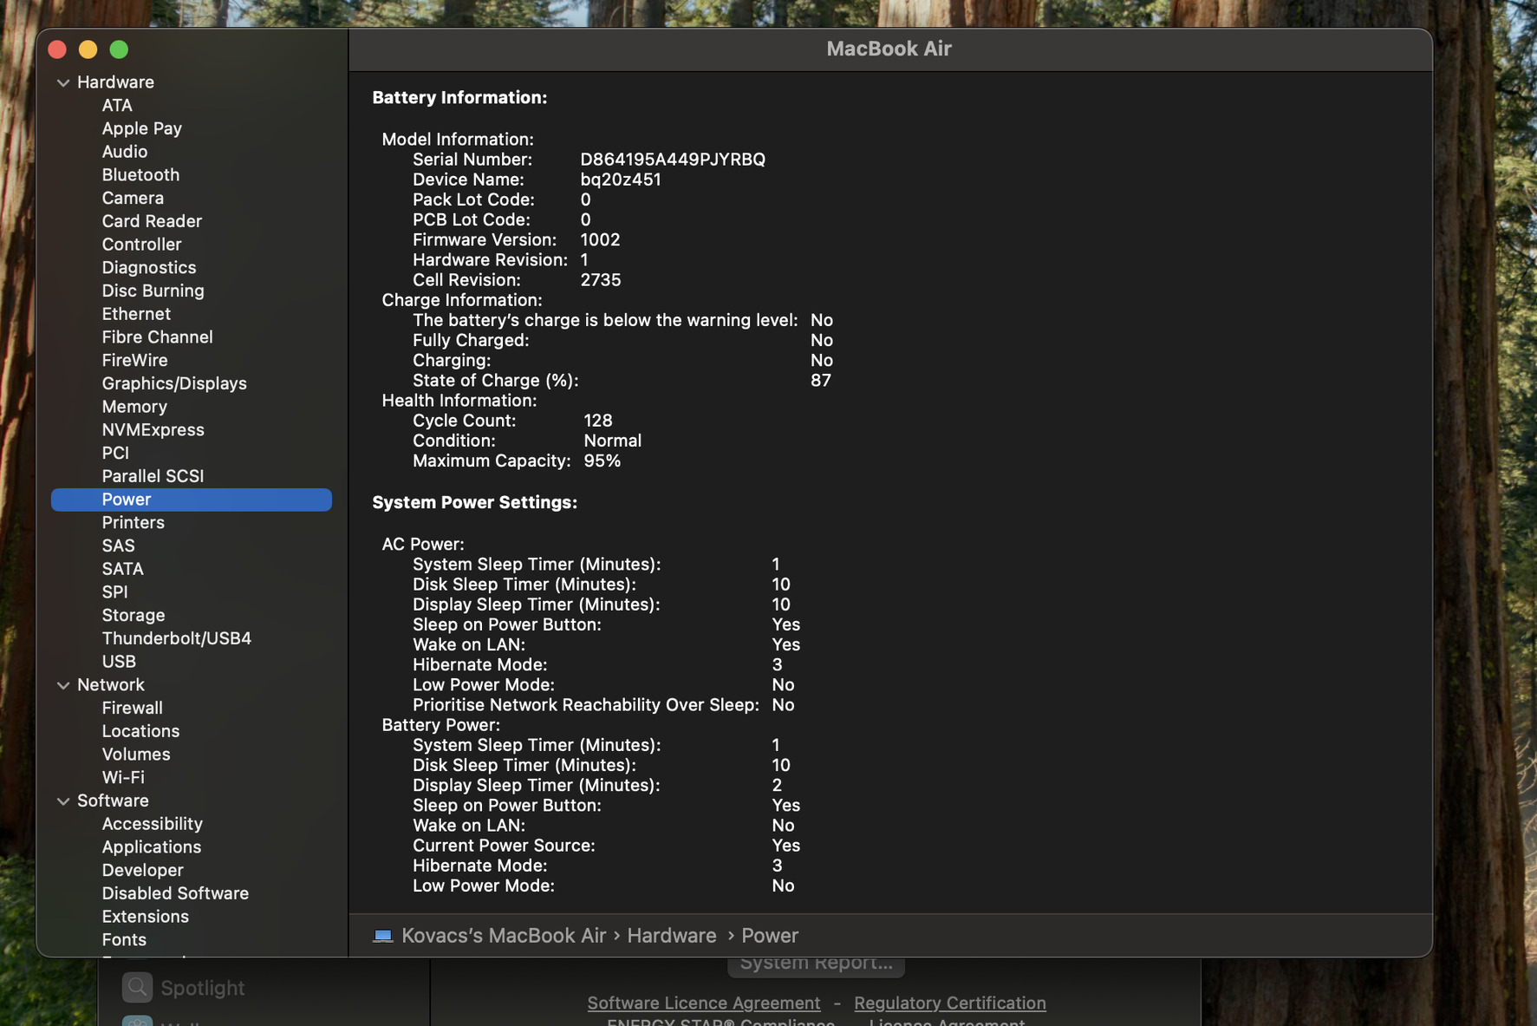Open the Developer software section

click(x=143, y=871)
